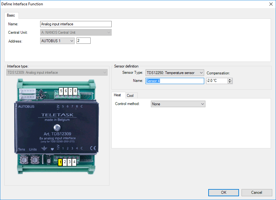Viewport: 276px width, 200px height.
Task: Click the sensor name field
Action: [x=175, y=81]
